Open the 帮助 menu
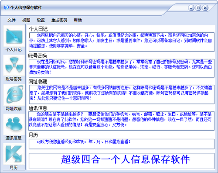Screen dimensions: 218x173 [78, 20]
